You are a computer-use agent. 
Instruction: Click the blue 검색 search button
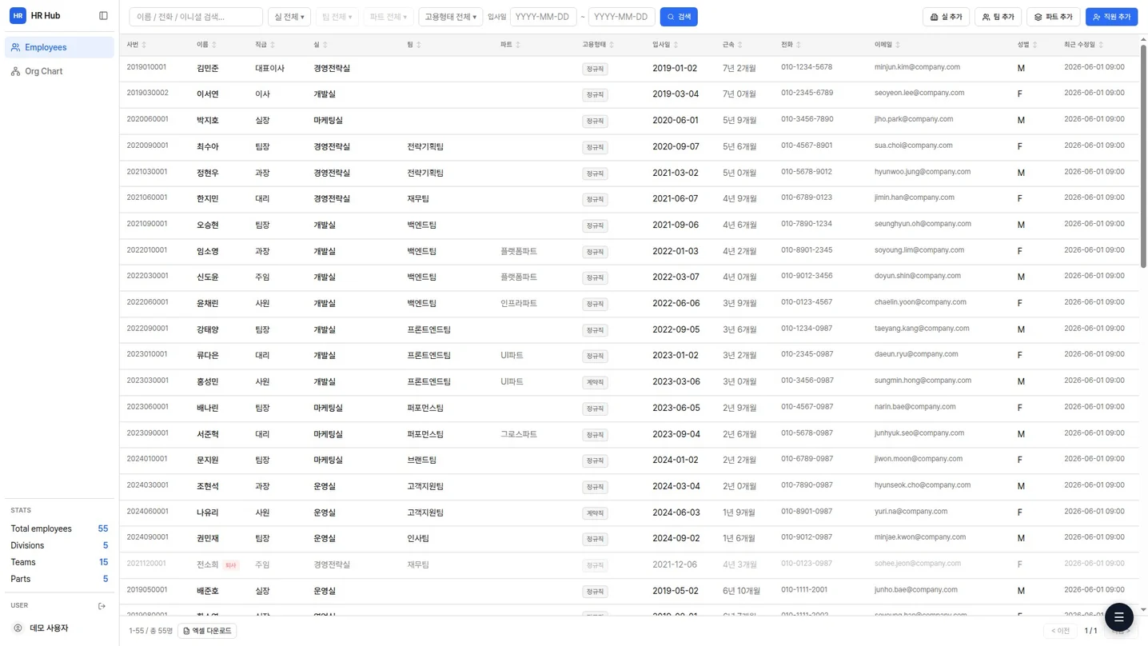[679, 17]
